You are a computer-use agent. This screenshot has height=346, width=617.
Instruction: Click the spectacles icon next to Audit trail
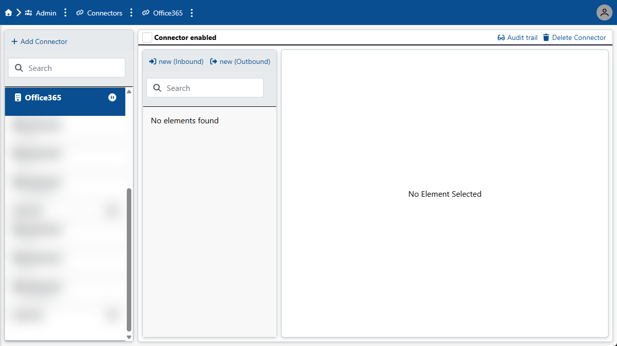coord(500,37)
